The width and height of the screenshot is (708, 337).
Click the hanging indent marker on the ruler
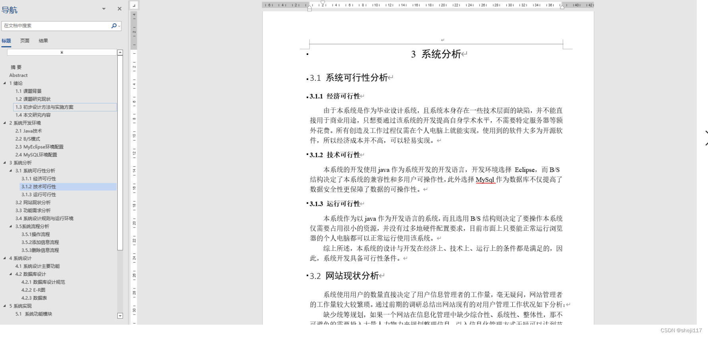[x=309, y=8]
